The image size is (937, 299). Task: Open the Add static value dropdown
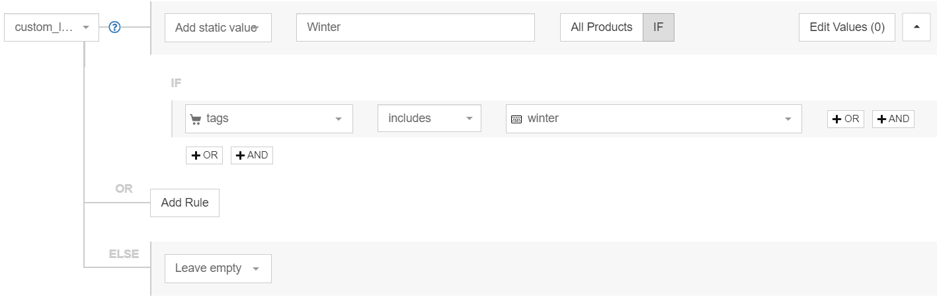pyautogui.click(x=218, y=28)
